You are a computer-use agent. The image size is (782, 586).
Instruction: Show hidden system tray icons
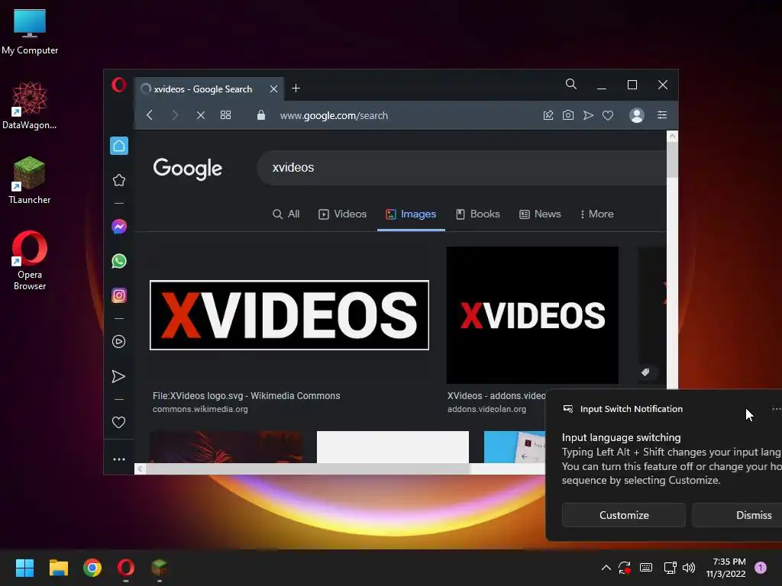coord(606,568)
